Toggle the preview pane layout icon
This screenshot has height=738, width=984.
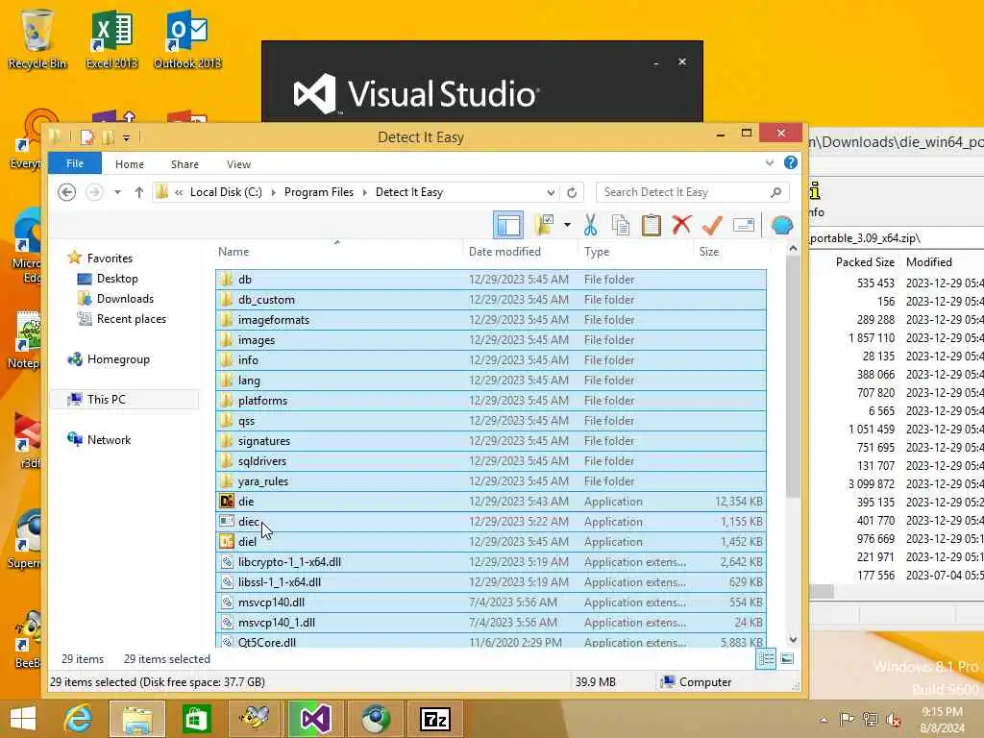coord(508,225)
